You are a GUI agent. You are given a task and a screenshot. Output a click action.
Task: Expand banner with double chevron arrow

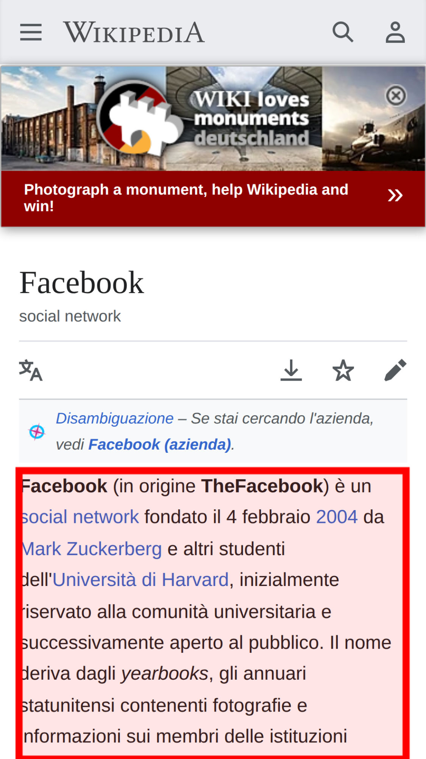395,195
